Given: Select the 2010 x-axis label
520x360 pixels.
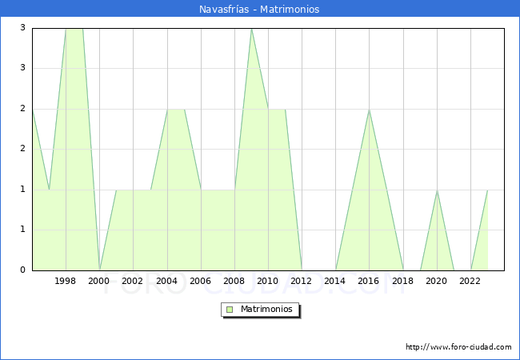Looking at the screenshot, I should (x=267, y=281).
